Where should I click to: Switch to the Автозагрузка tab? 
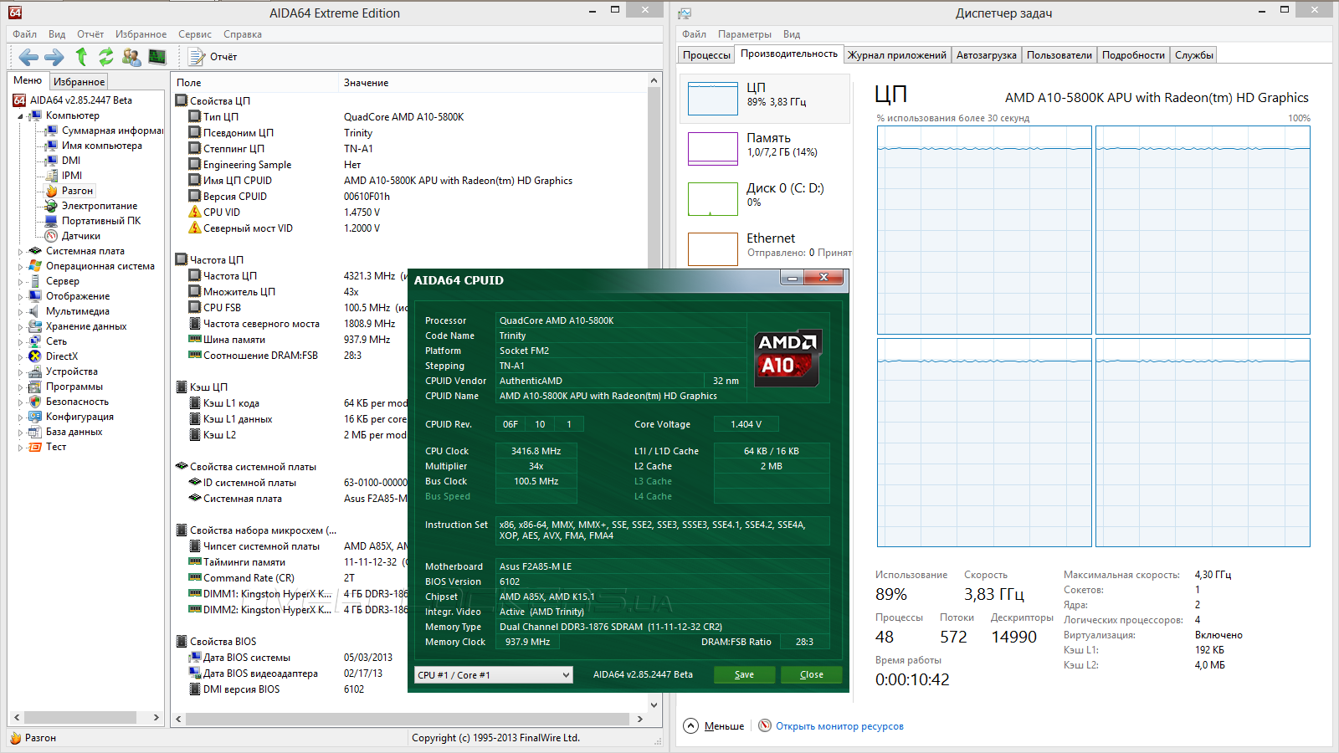coord(986,55)
